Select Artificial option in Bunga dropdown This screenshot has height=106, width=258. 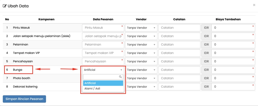coord(103,83)
